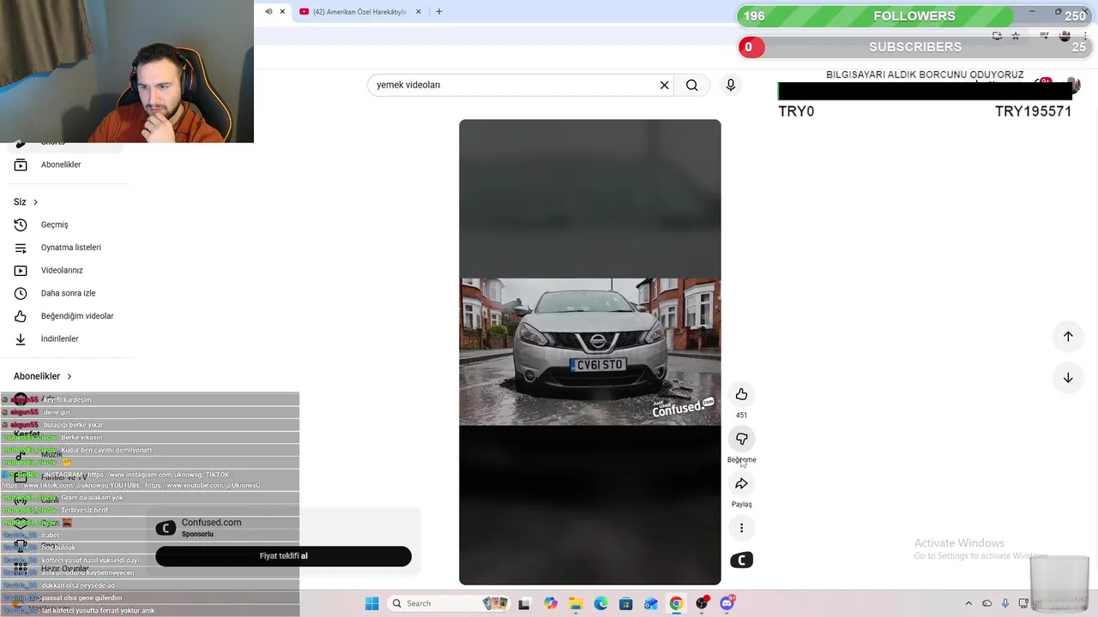Open File Explorer from the taskbar
This screenshot has width=1098, height=617.
576,603
